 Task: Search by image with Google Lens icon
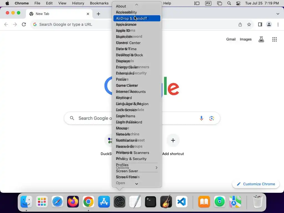[212, 118]
